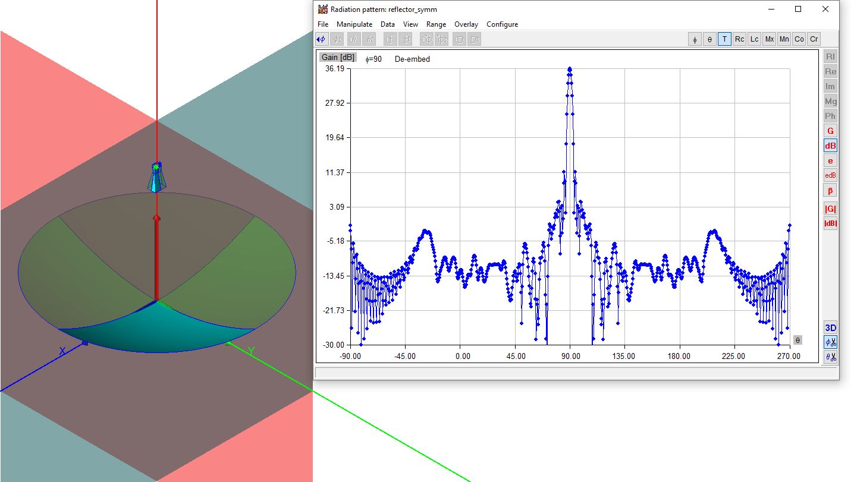Select the beta display button
Image resolution: width=854 pixels, height=482 pixels.
click(x=830, y=190)
